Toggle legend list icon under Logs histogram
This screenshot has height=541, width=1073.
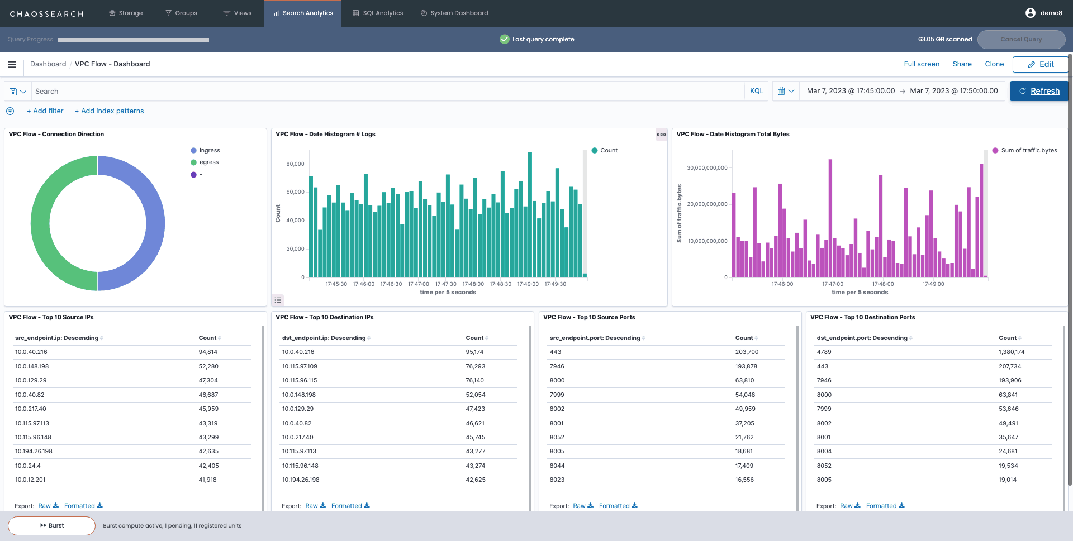tap(278, 300)
